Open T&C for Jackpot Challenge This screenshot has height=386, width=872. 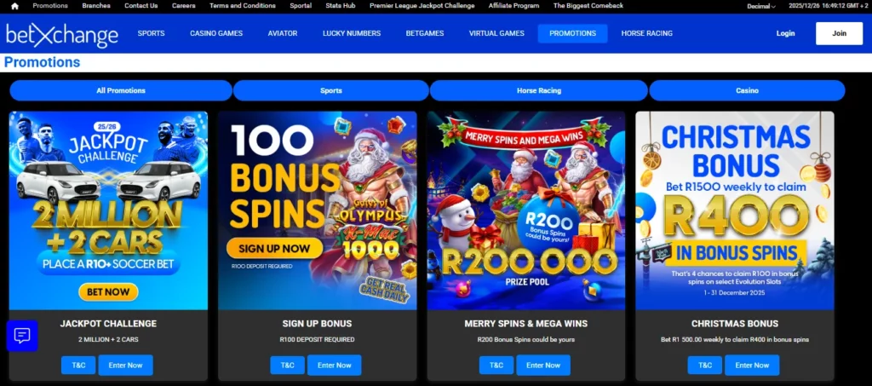pyautogui.click(x=78, y=366)
